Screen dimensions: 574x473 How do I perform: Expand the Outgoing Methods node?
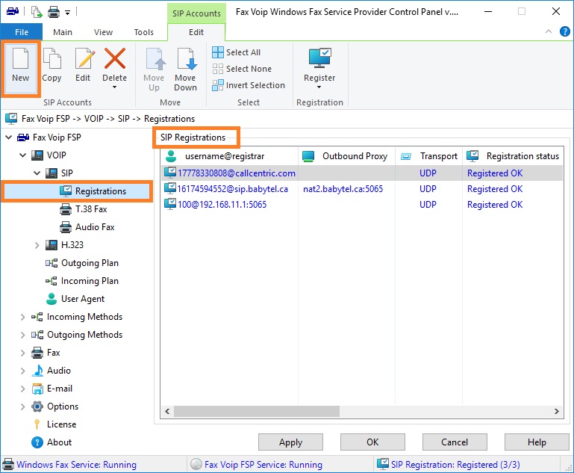(x=22, y=335)
